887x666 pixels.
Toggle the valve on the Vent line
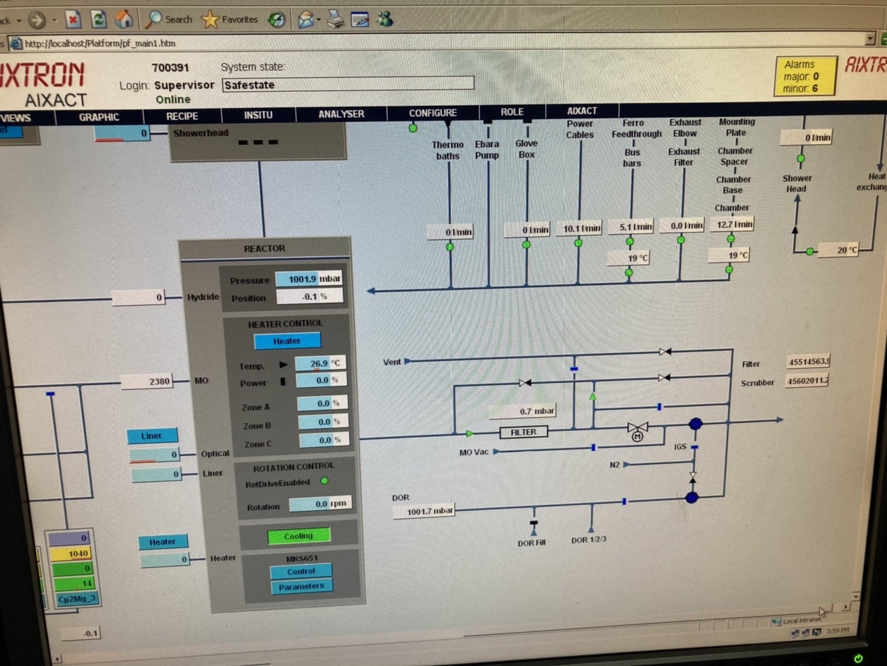pyautogui.click(x=664, y=352)
